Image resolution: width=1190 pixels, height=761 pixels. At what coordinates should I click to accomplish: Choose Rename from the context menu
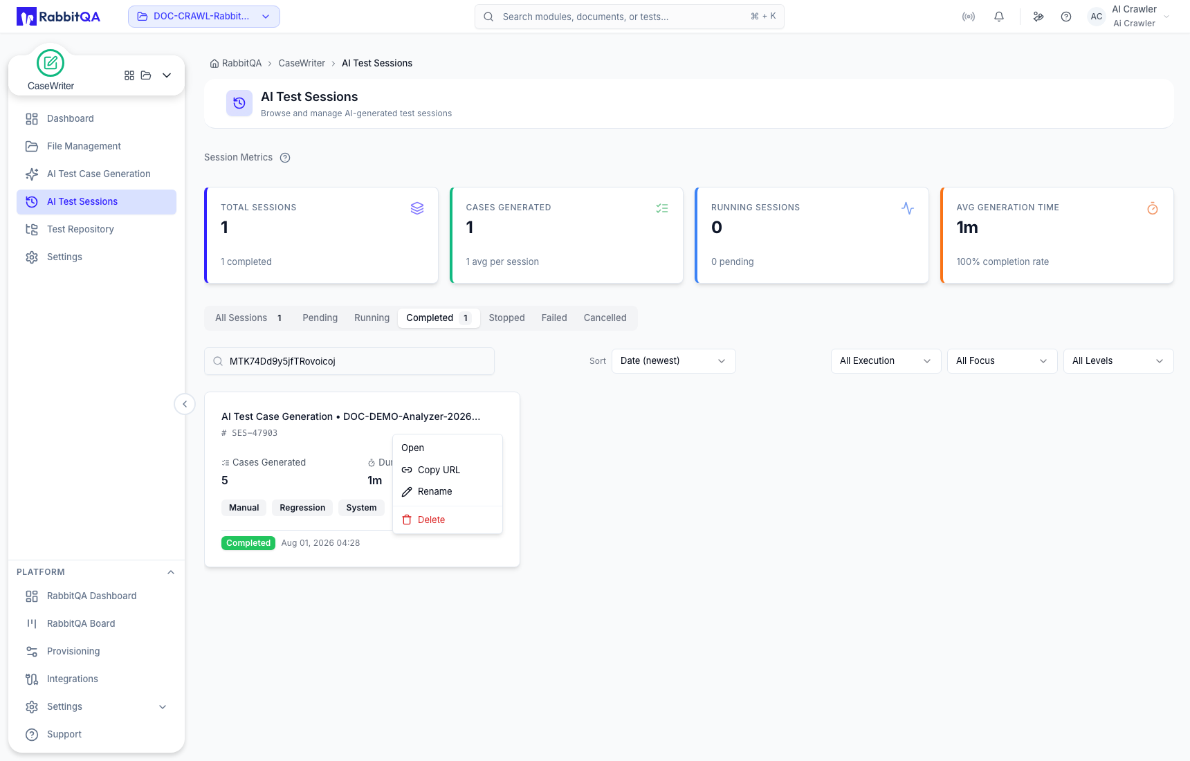(448, 492)
